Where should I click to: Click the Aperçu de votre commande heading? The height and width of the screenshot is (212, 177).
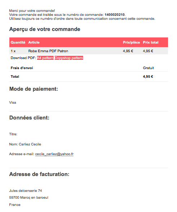pos(45,29)
